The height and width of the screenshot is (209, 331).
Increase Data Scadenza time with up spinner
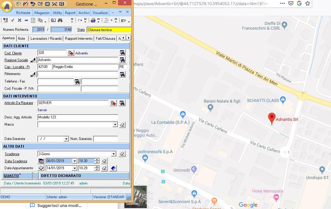[x=97, y=160]
